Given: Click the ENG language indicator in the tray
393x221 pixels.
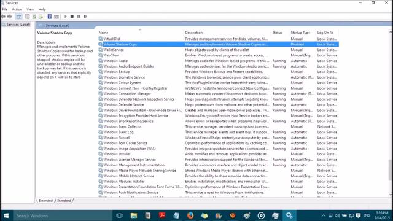Looking at the screenshot, I should click(367, 215).
